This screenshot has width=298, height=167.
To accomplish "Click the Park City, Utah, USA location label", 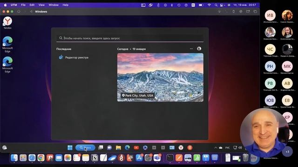I will [x=138, y=96].
